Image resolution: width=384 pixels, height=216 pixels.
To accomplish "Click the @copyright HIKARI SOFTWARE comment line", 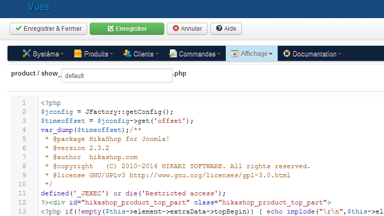I will (177, 166).
